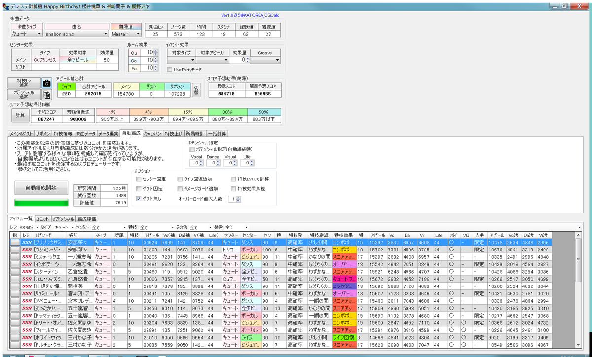Click the 名前 column header

[79, 236]
